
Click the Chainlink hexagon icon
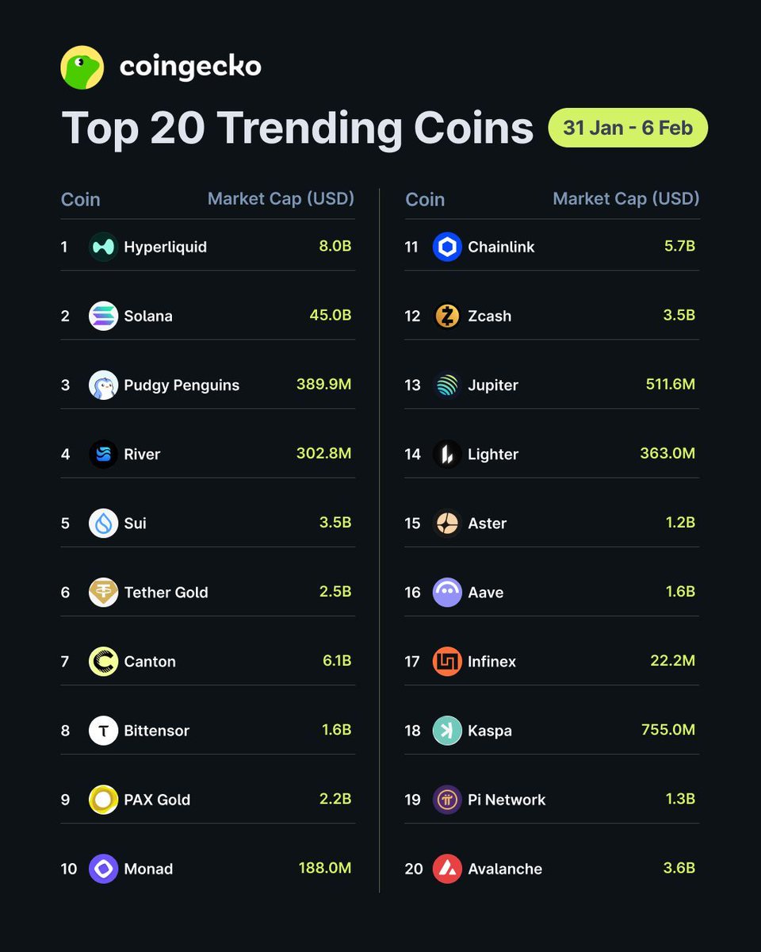point(447,247)
